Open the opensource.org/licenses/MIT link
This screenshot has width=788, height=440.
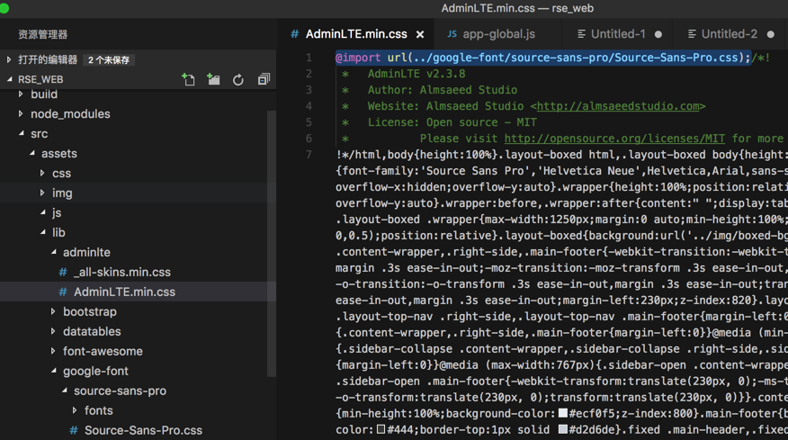(614, 139)
